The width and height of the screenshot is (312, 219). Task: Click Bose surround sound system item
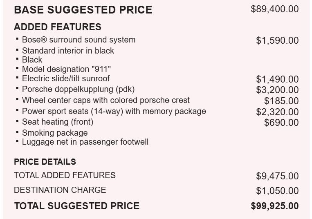[x=79, y=40]
